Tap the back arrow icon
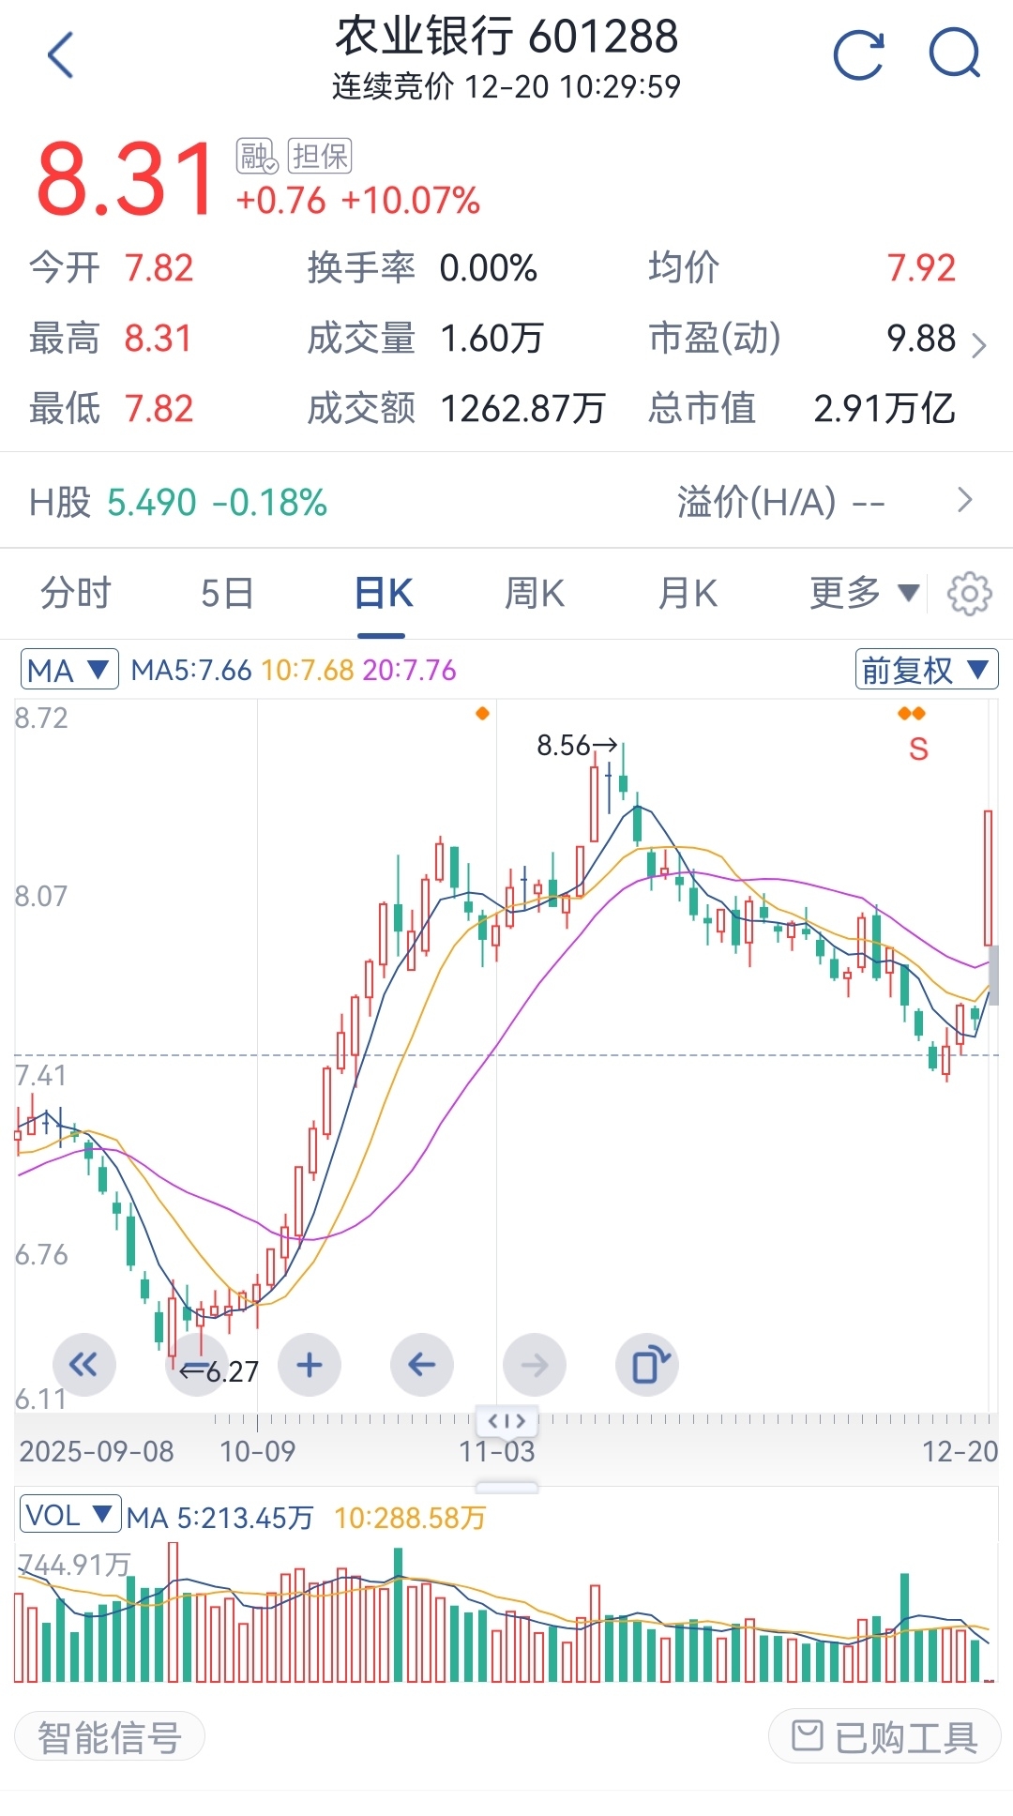 (60, 55)
